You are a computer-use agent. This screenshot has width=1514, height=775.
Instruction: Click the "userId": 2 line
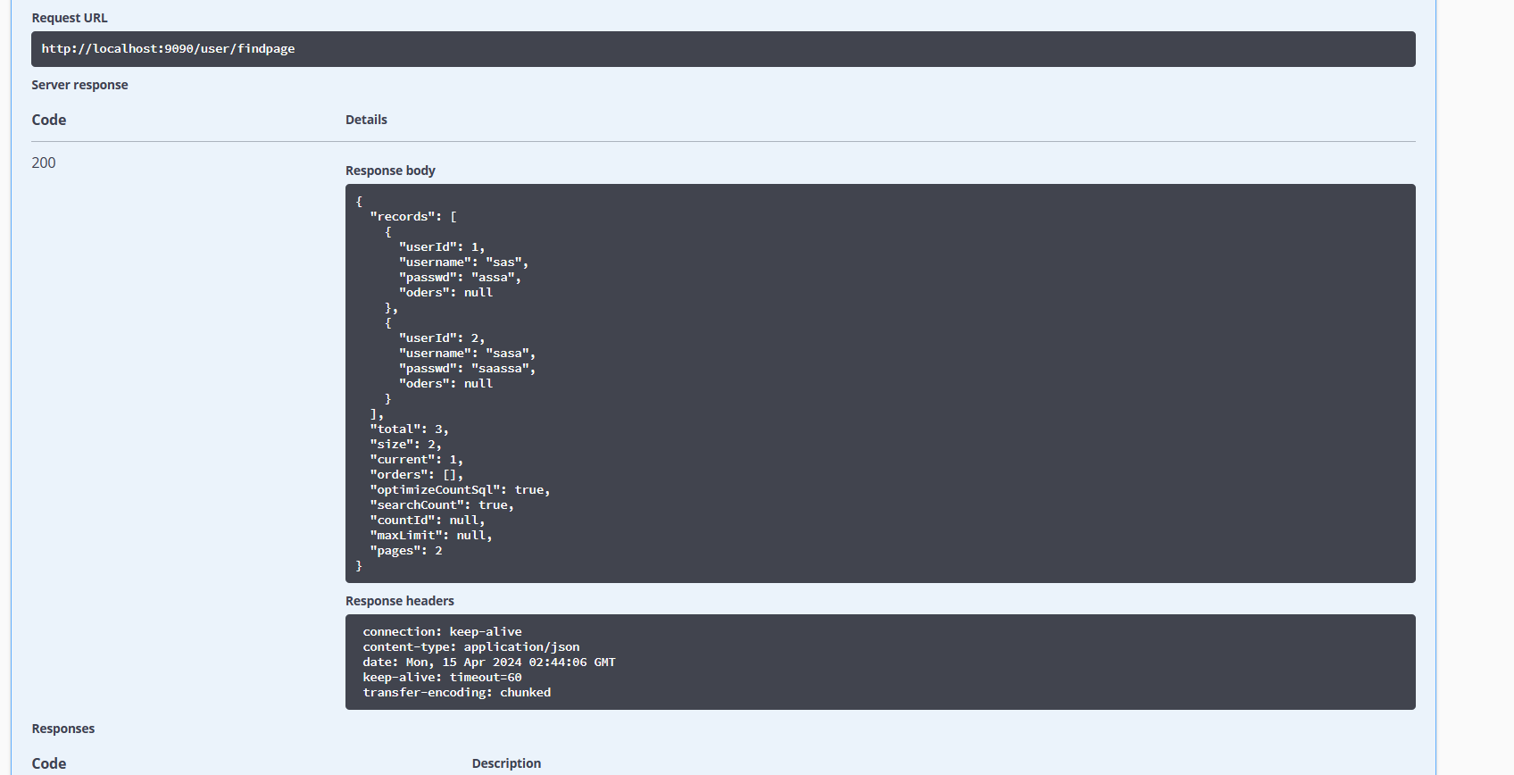(442, 338)
